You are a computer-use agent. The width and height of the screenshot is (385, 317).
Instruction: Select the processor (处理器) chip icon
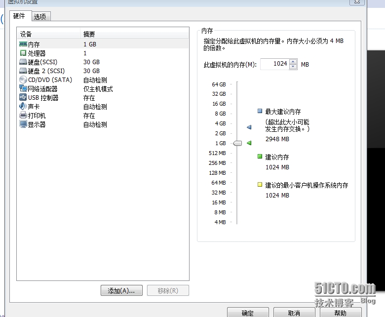23,53
